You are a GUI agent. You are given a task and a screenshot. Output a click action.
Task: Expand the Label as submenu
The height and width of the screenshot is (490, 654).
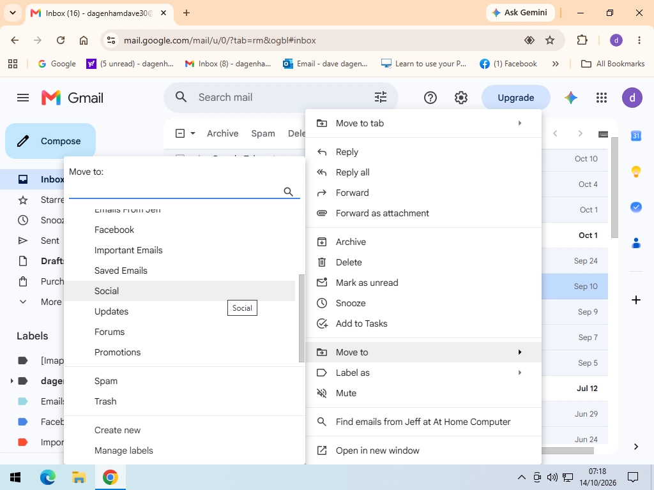click(520, 373)
